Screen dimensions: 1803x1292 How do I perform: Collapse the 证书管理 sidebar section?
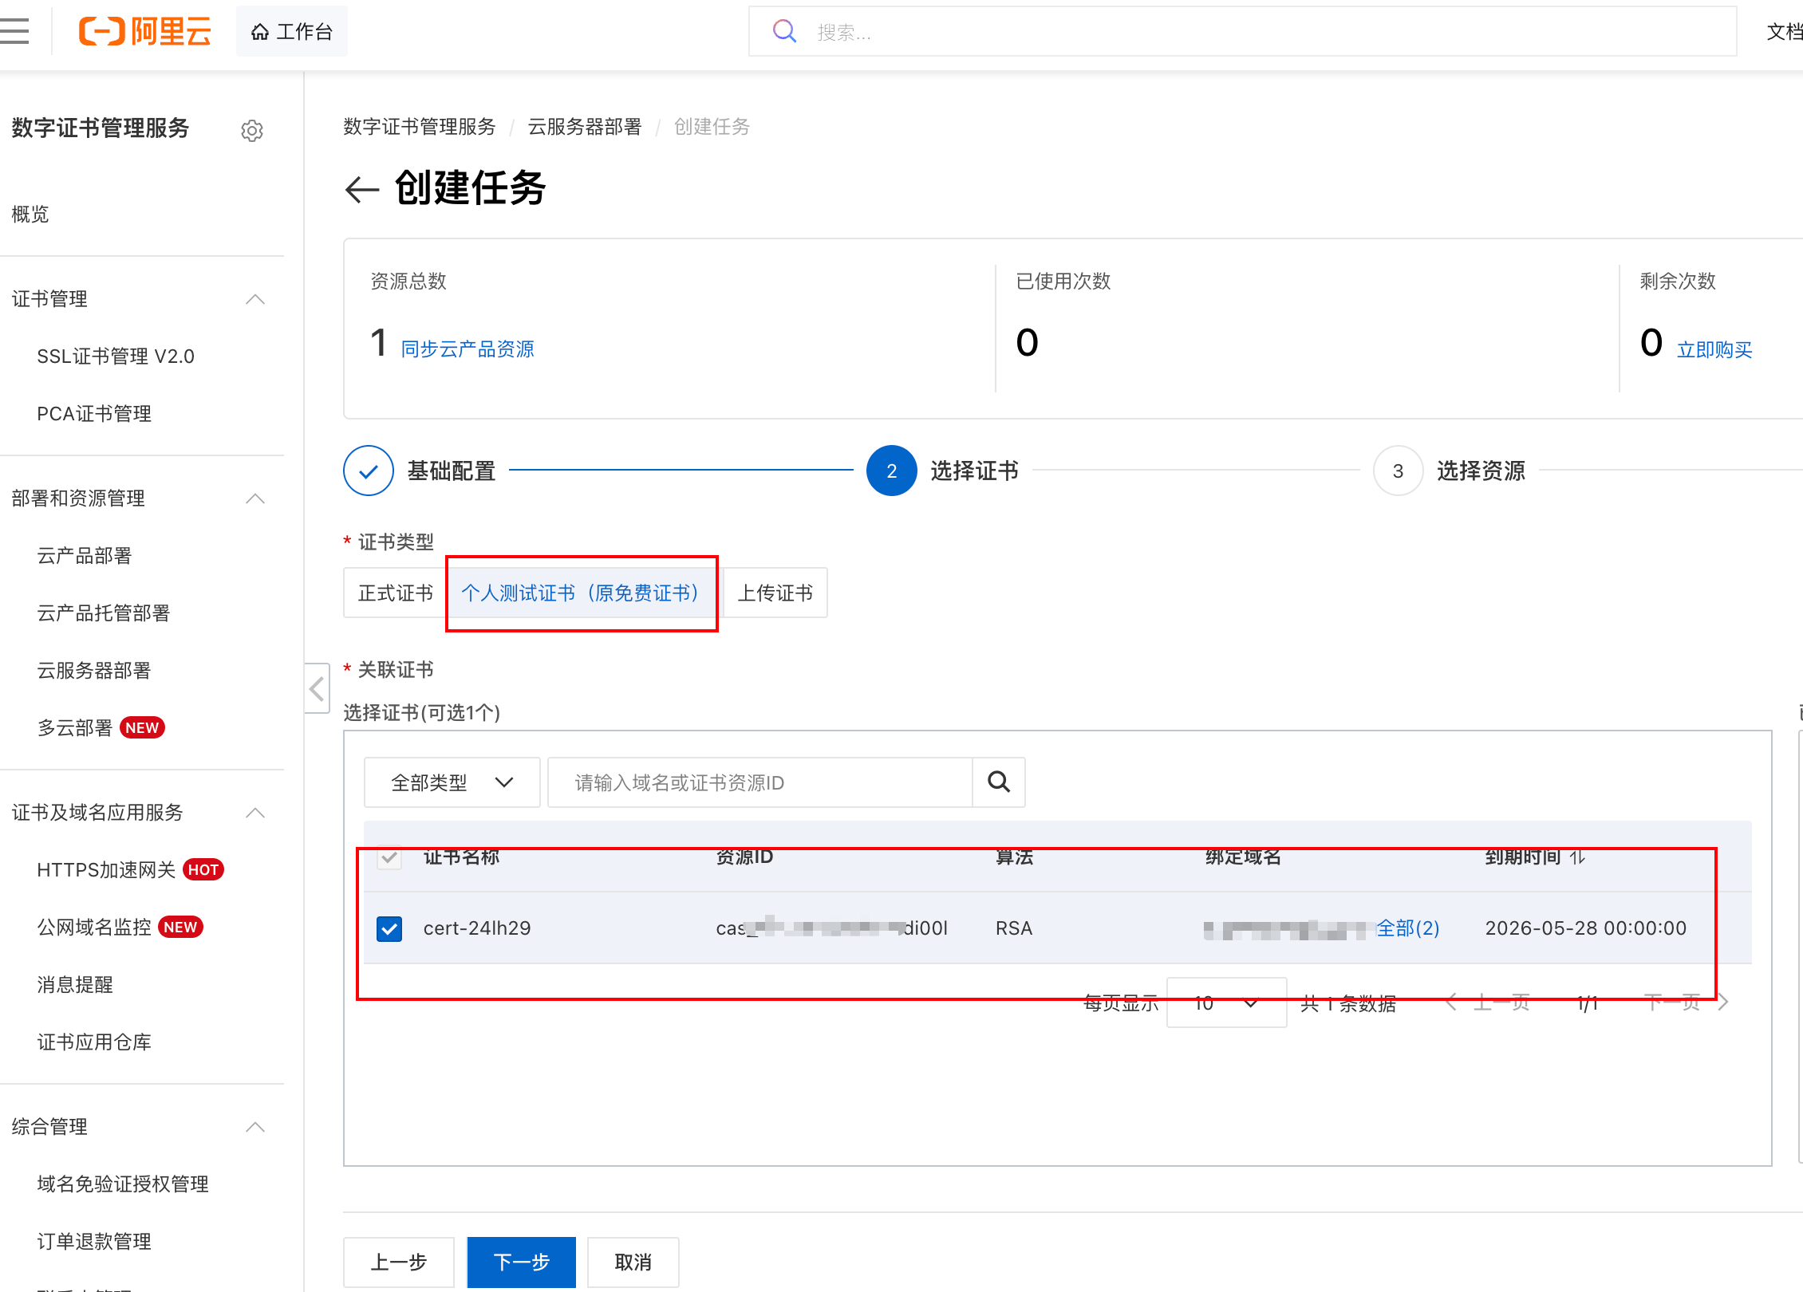point(255,299)
